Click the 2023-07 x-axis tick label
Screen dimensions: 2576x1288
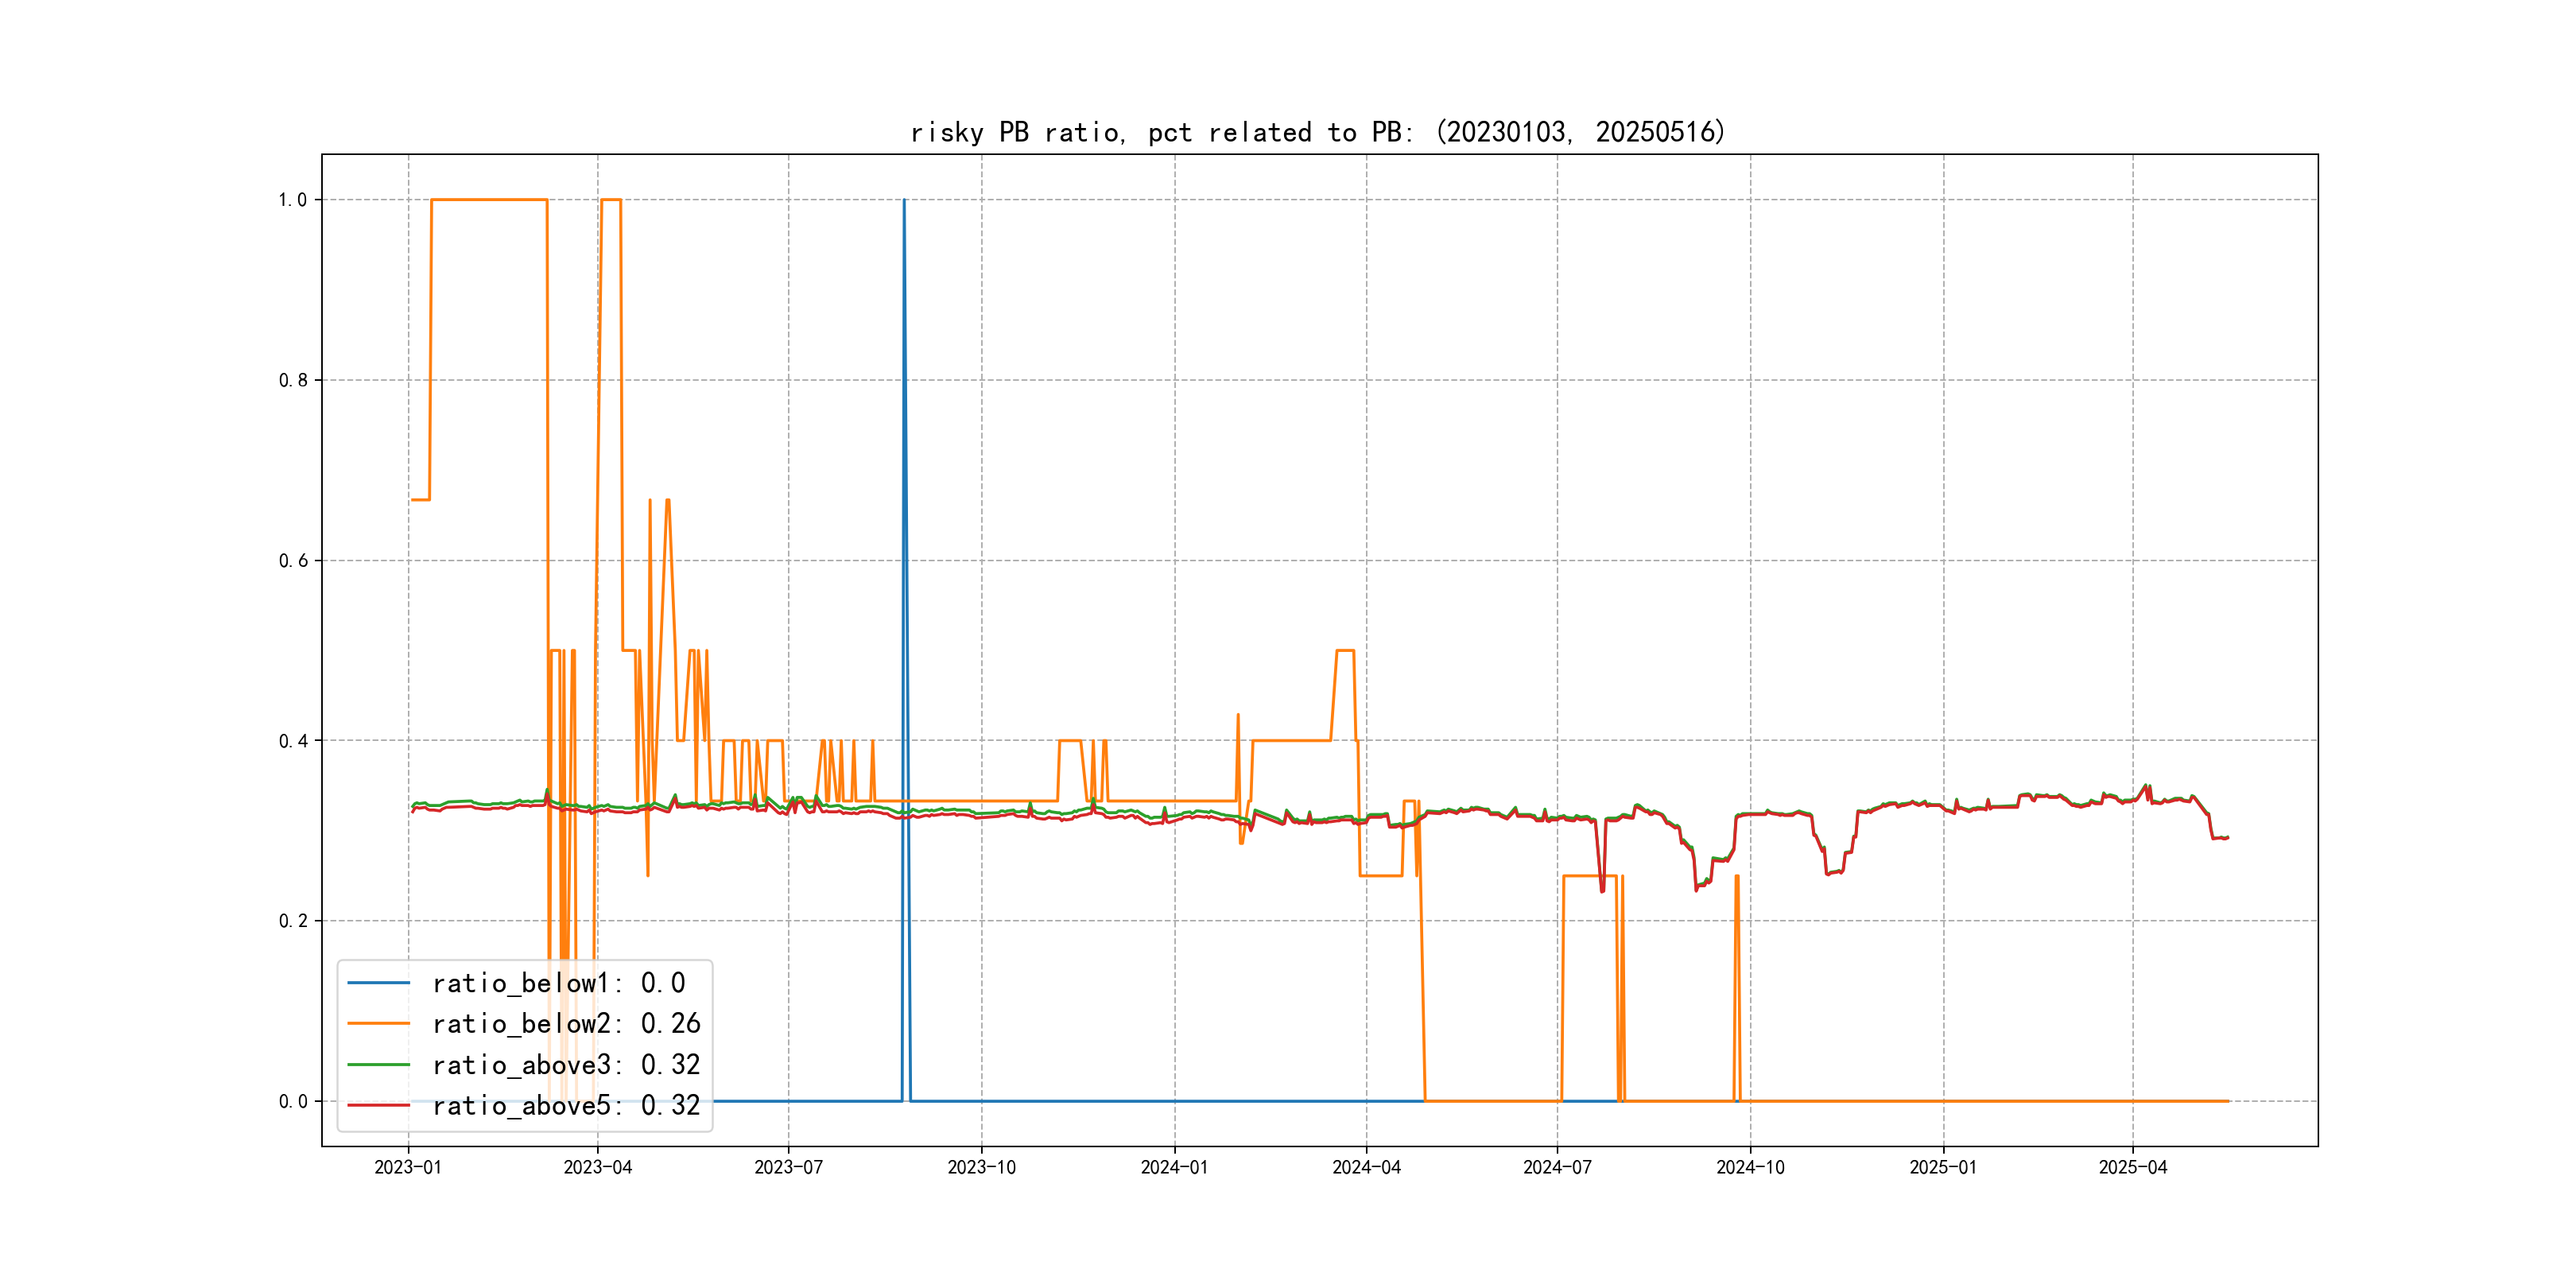788,1168
